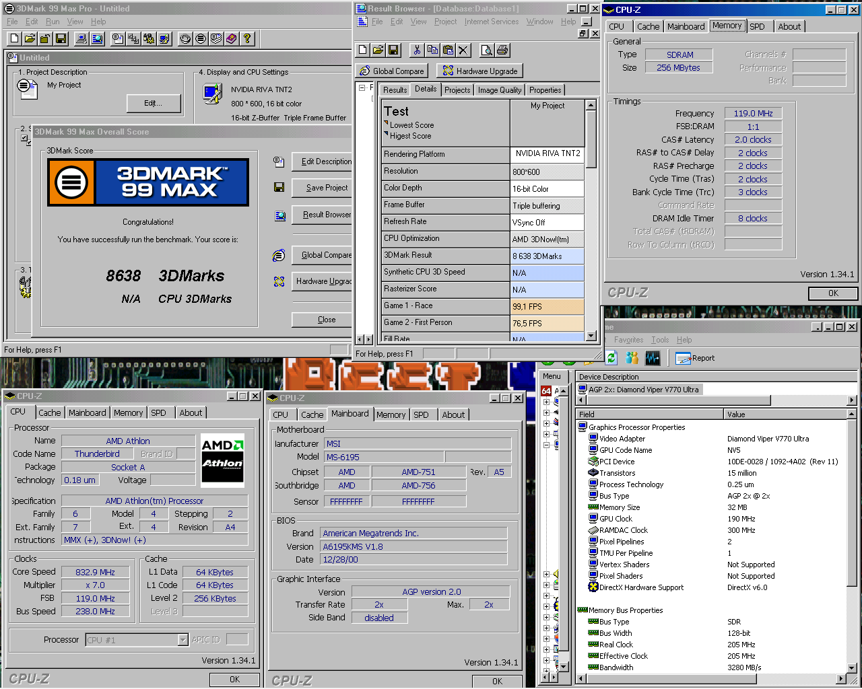The height and width of the screenshot is (689, 862).
Task: Switch to Properties tab in Result Browser
Action: click(x=545, y=90)
